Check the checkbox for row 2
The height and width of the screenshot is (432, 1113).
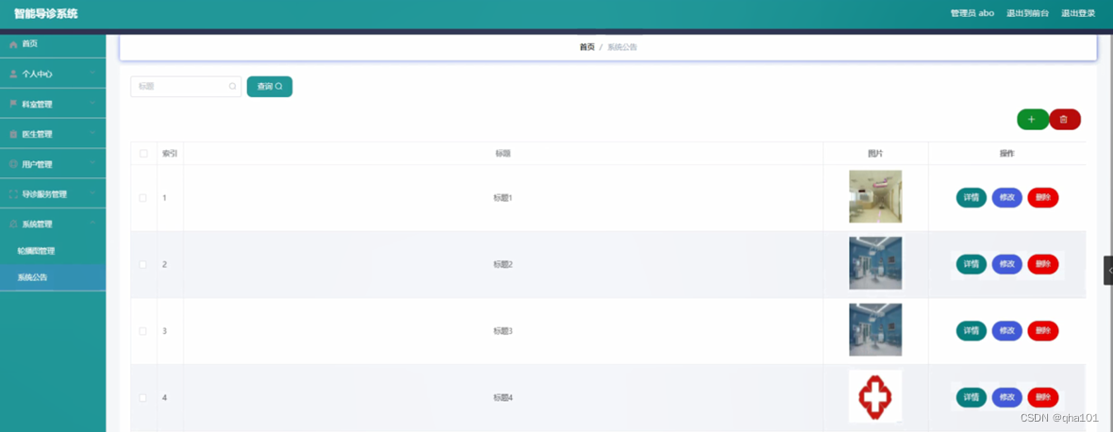tap(142, 265)
